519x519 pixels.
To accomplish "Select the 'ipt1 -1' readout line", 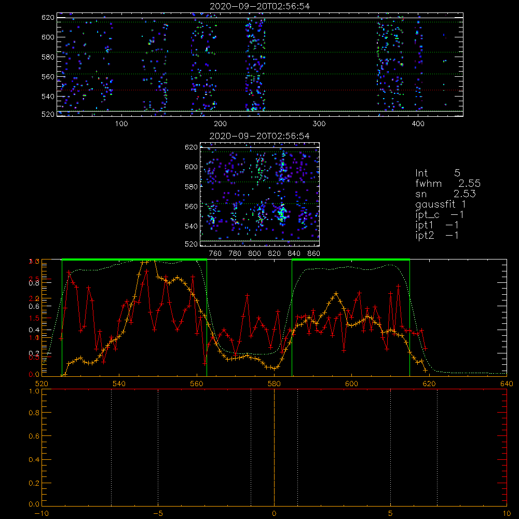I will tap(437, 225).
